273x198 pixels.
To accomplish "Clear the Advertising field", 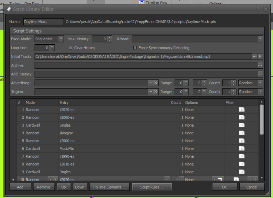I will tap(156, 83).
